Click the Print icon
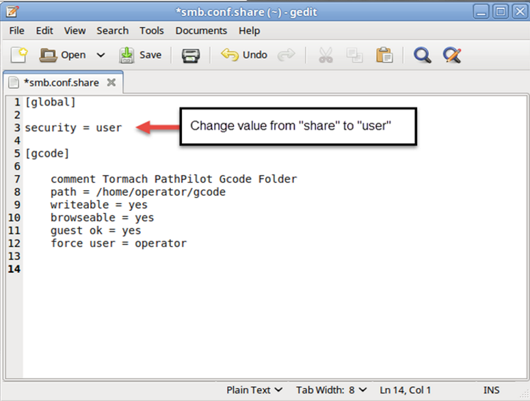This screenshot has width=530, height=401. tap(190, 55)
